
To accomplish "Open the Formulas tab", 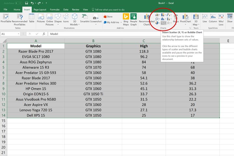I will click(x=55, y=9).
